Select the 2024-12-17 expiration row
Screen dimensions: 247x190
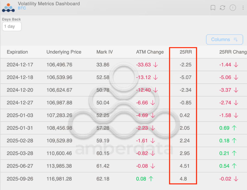(x=123, y=65)
